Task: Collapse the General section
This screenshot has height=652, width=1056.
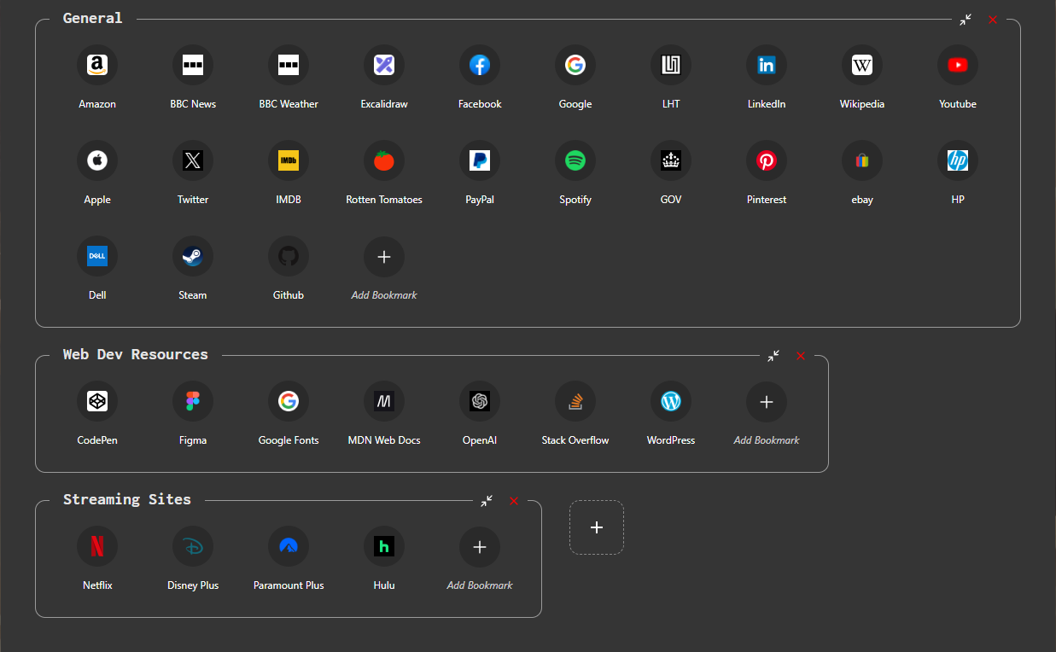Action: click(966, 19)
